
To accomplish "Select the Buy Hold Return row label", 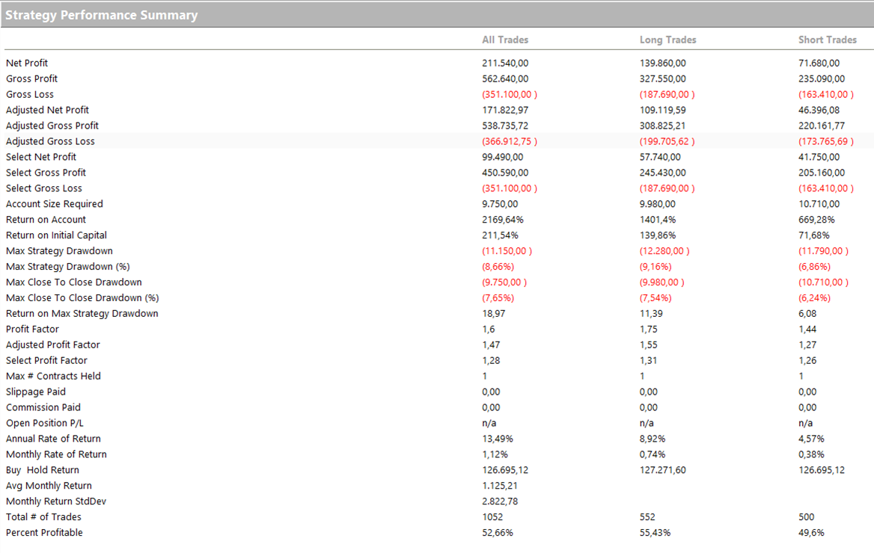I will pos(42,470).
